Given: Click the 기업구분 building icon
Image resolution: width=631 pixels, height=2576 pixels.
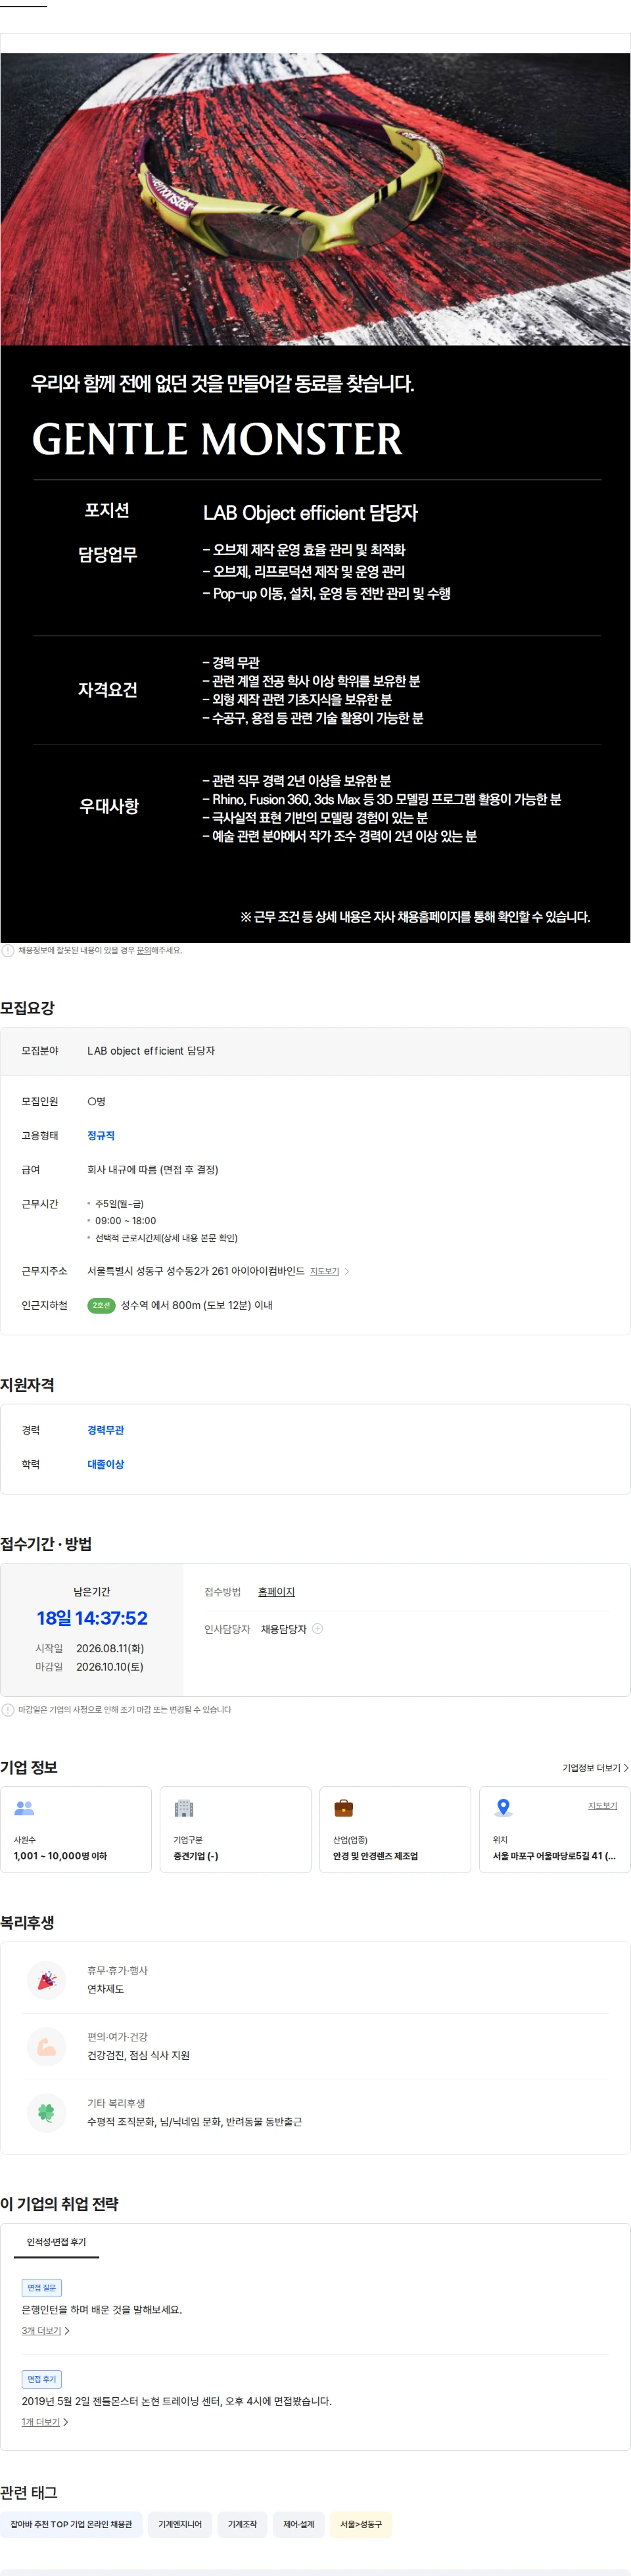Looking at the screenshot, I should 184,1808.
